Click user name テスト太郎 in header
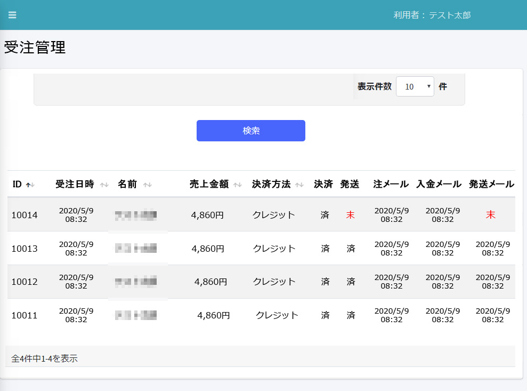 450,15
